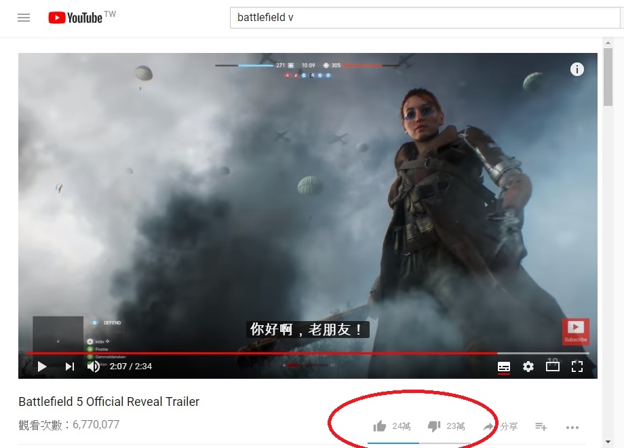Image resolution: width=624 pixels, height=448 pixels.
Task: Click the search field containing battlefield v
Action: (425, 18)
